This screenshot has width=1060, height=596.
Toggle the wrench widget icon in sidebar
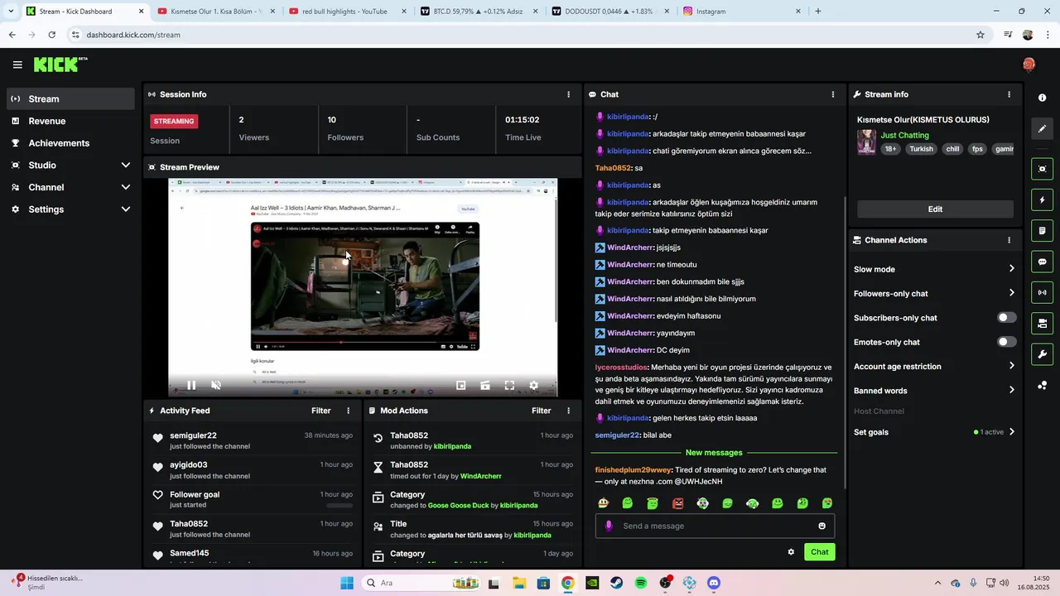click(1042, 354)
